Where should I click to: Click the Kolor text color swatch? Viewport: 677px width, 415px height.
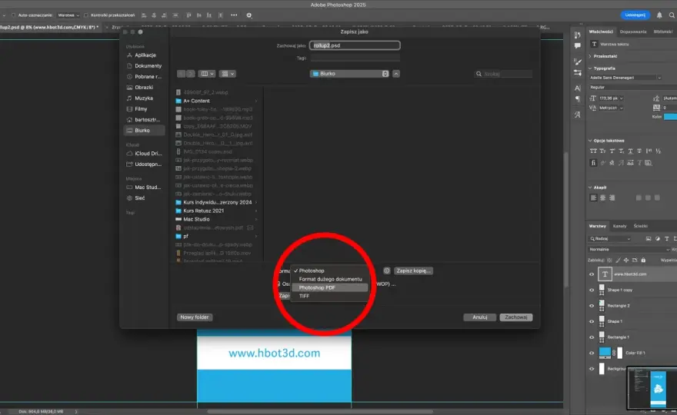click(670, 117)
